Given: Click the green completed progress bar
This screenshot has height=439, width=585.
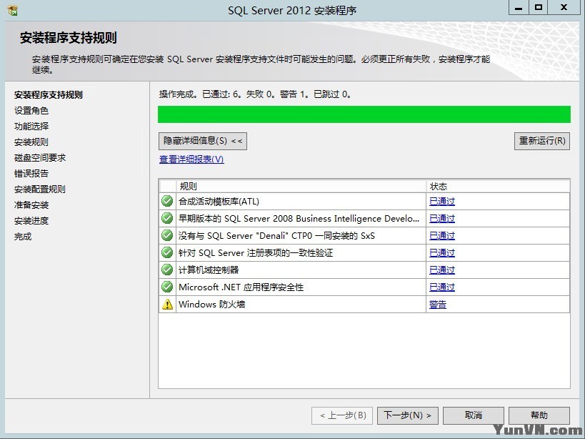Looking at the screenshot, I should point(364,114).
